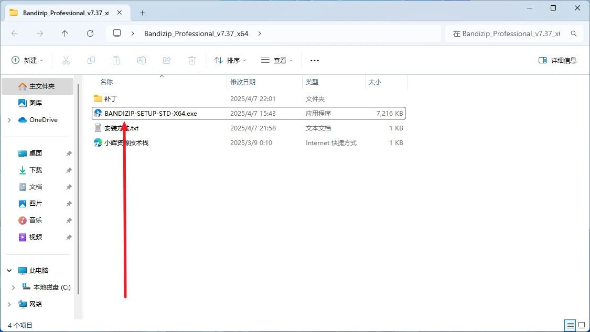
Task: Click the search box in Bandizip folder
Action: (513, 34)
